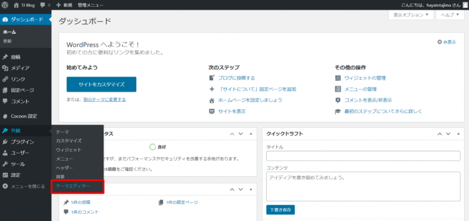Click the plus 新規 icon in admin bar
This screenshot has height=221, width=469.
(58, 5)
